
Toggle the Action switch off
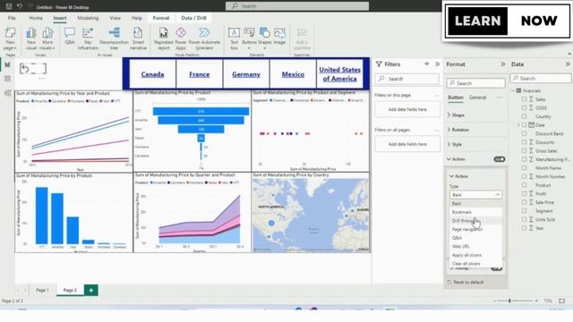(500, 159)
